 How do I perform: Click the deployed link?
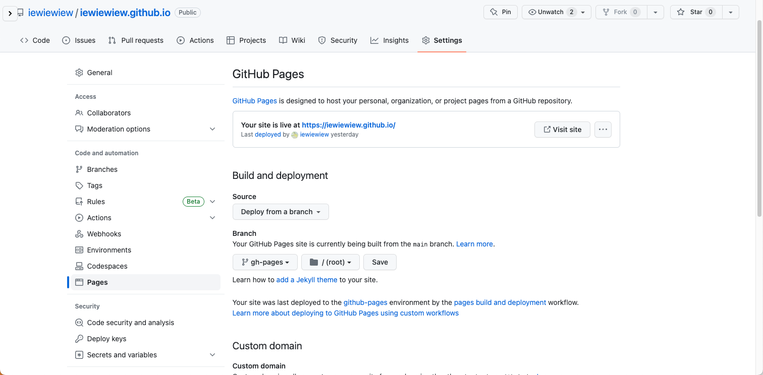pyautogui.click(x=268, y=135)
